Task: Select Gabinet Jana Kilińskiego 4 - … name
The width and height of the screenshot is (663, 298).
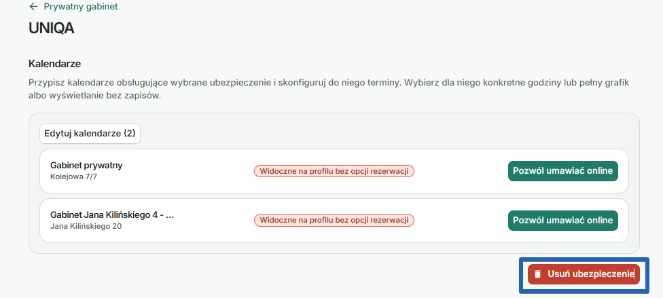Action: [x=112, y=215]
